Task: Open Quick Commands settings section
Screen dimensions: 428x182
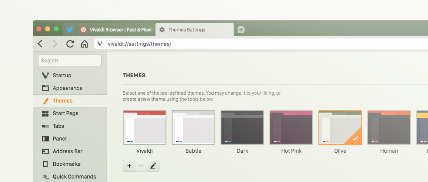Action: (x=70, y=176)
